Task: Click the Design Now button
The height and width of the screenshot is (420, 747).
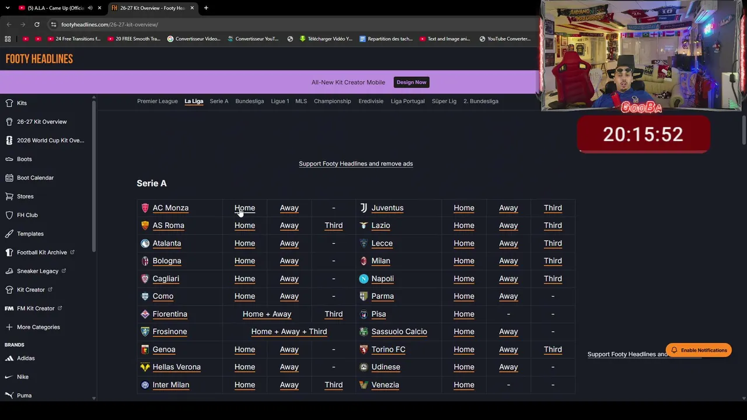Action: tap(411, 82)
